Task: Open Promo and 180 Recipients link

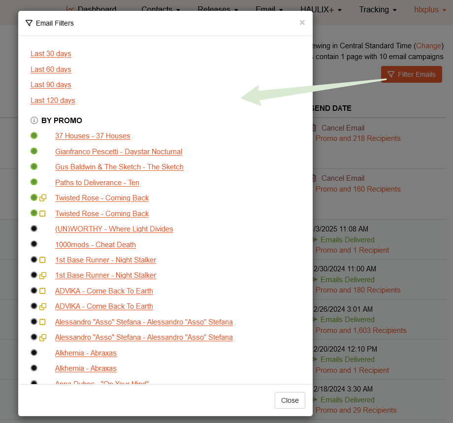Action: (x=358, y=290)
